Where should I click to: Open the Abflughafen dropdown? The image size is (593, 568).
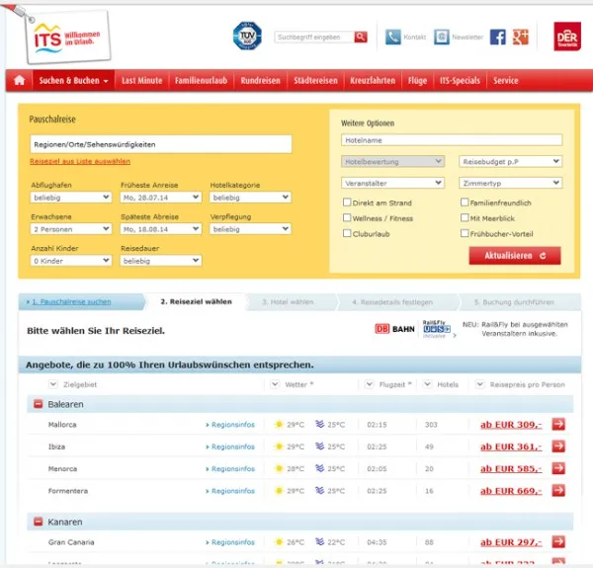[x=70, y=198]
